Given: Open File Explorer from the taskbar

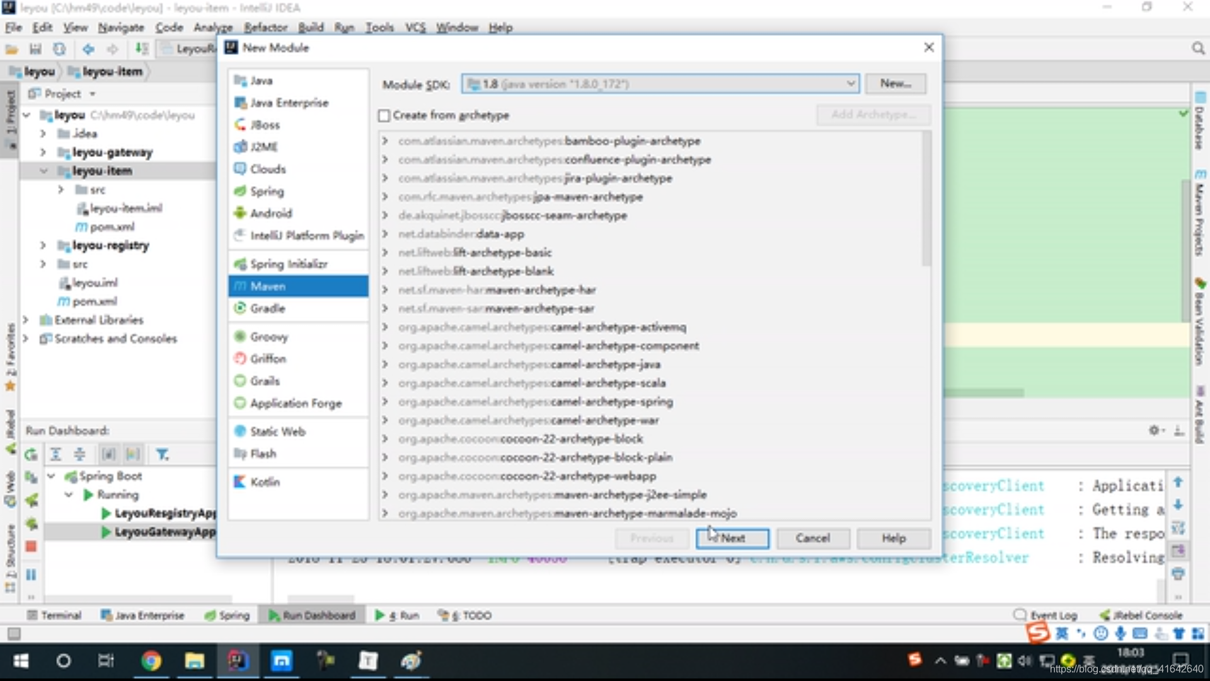Looking at the screenshot, I should (194, 660).
